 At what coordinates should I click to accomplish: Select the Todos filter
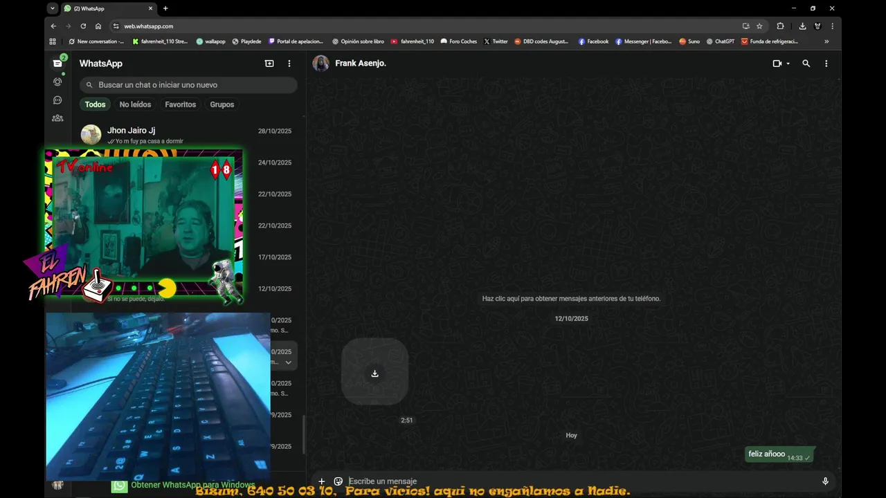(x=95, y=104)
